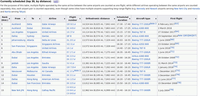The image size is (200, 96).
Task: Open Note 1 beside 29 September 2014
Action: pyautogui.click(x=181, y=36)
